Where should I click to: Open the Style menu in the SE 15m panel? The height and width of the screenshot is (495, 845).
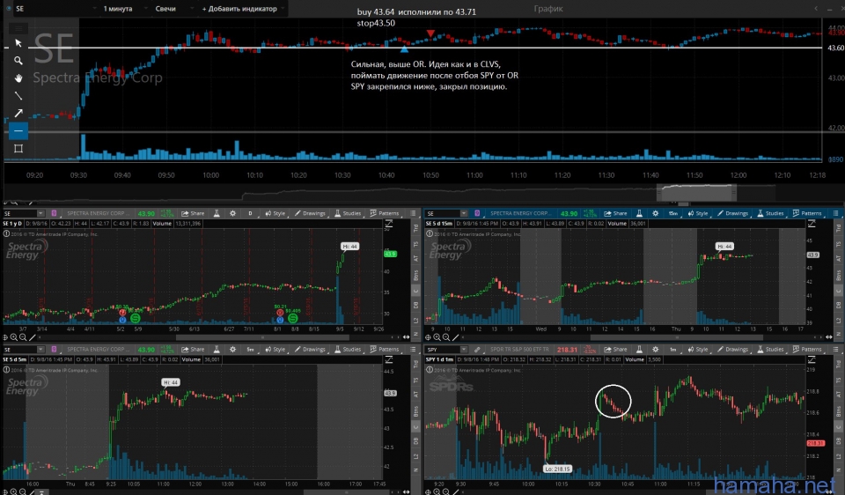(698, 213)
